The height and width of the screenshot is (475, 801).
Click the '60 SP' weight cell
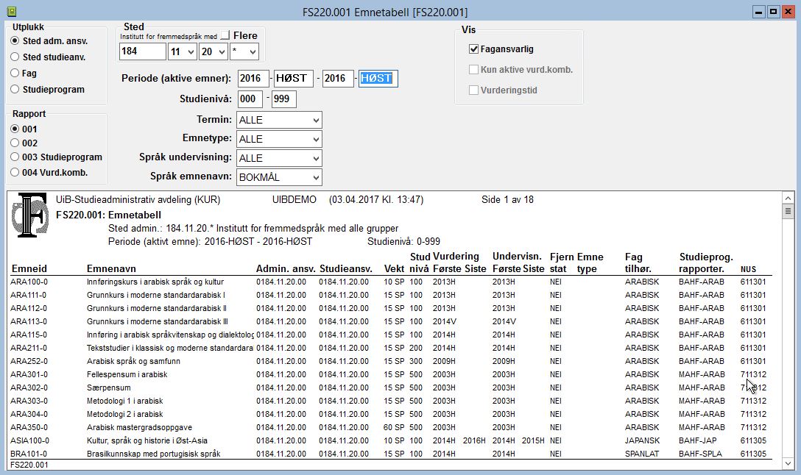coord(394,428)
